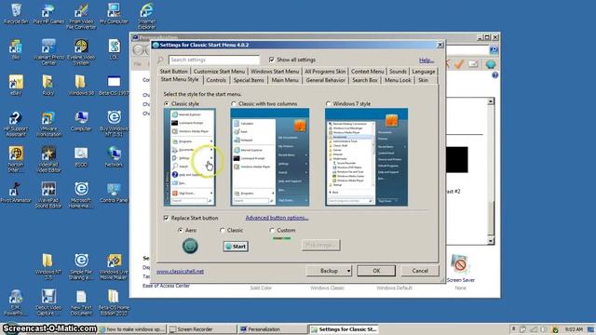The width and height of the screenshot is (596, 335).
Task: Switch to Skin tab
Action: [x=423, y=80]
